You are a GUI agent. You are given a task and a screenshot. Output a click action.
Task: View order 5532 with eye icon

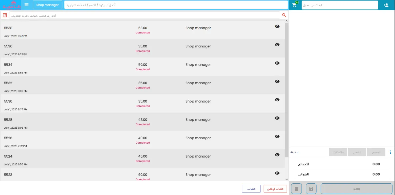[x=277, y=81]
